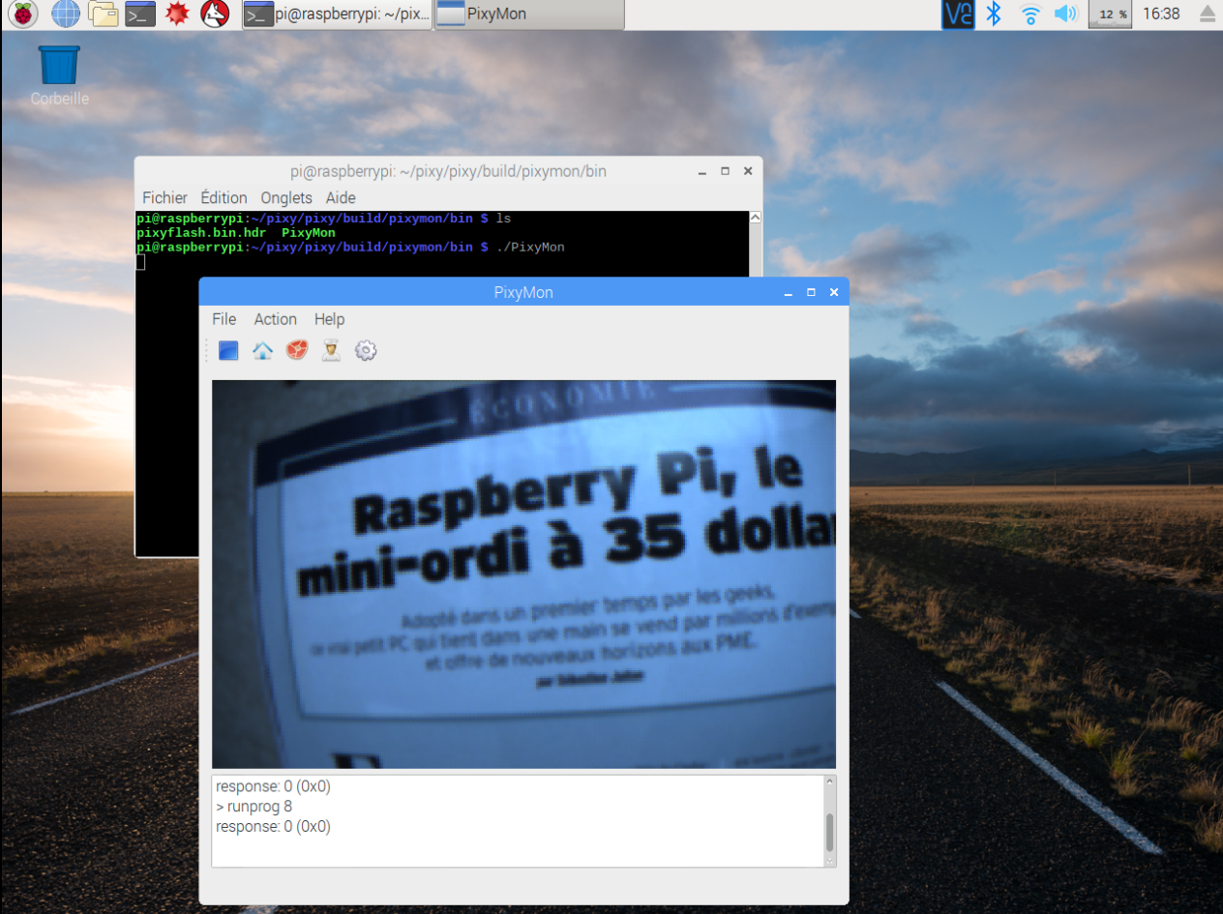Open the terminal Édition menu
Viewport: 1223px width, 914px height.
click(x=224, y=197)
